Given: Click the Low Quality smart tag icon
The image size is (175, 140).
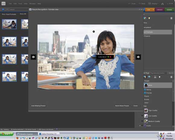Looking at the screenshot, I should coord(146,116).
